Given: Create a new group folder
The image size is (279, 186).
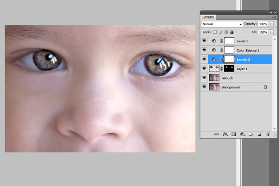Looking at the screenshot, I should tap(251, 134).
